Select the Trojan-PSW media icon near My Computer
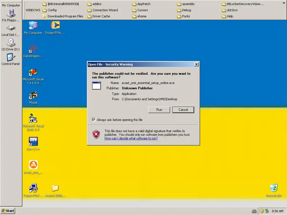 pyautogui.click(x=55, y=28)
